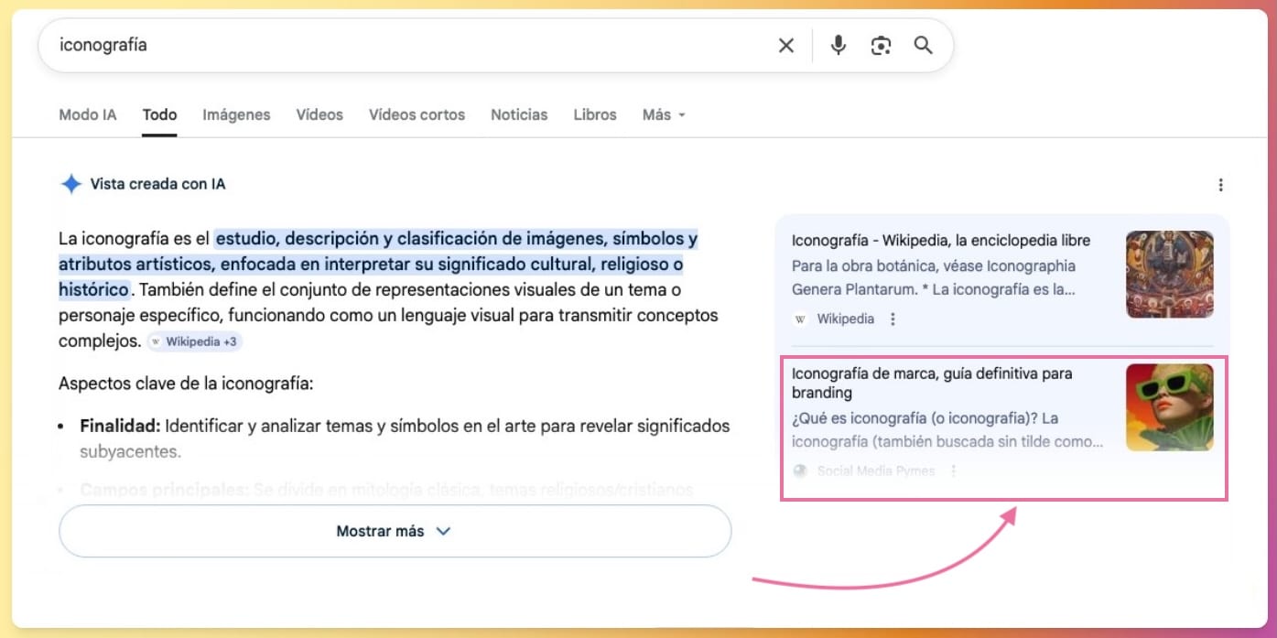Open options next to Social Media Pymes
The height and width of the screenshot is (638, 1277).
click(x=954, y=471)
